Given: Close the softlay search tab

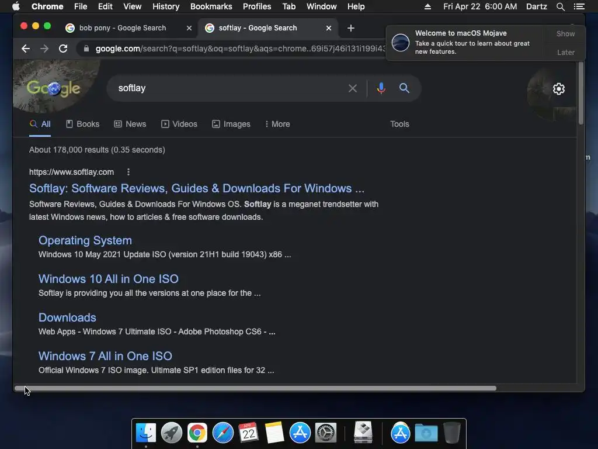Looking at the screenshot, I should click(x=329, y=28).
